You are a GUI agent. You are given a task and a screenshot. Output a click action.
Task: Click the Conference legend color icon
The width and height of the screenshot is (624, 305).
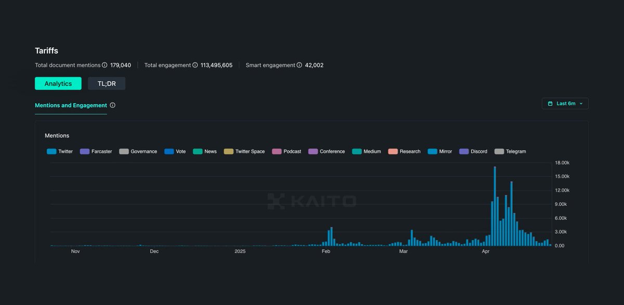(x=313, y=151)
